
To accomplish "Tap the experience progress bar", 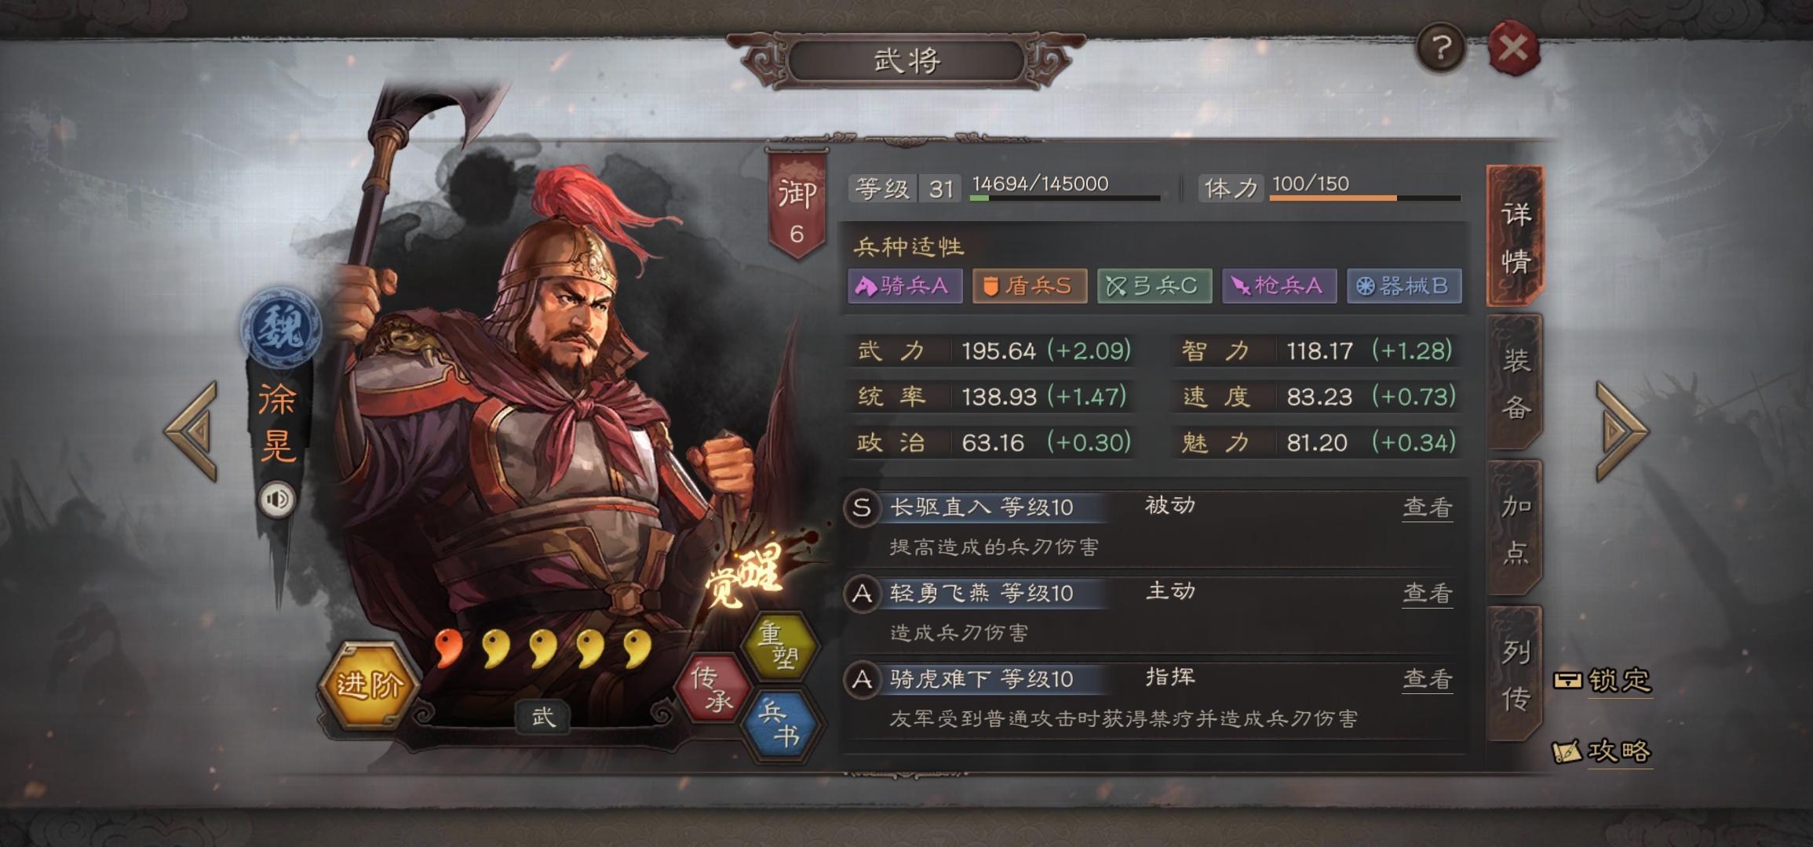I will (x=1065, y=198).
